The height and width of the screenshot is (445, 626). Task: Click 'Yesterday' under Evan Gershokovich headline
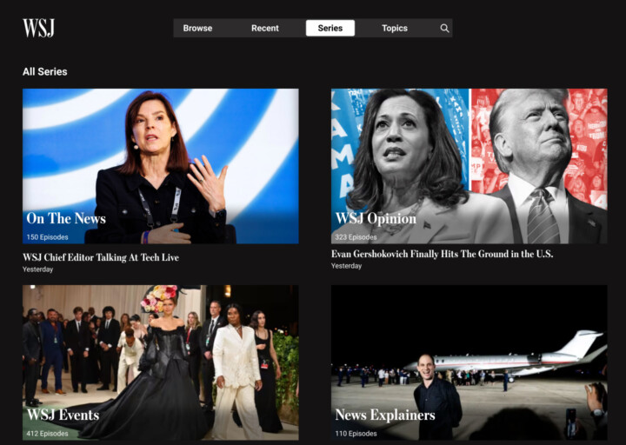tap(346, 266)
